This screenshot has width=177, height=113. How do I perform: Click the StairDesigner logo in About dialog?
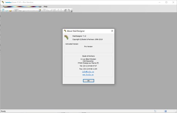point(66,37)
